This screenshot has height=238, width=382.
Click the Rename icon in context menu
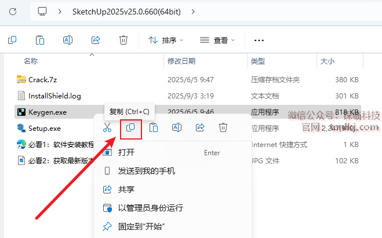click(x=177, y=127)
